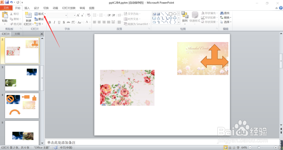Click the 剪切 (Cut) button
Image resolution: width=283 pixels, height=150 pixels.
click(x=14, y=14)
